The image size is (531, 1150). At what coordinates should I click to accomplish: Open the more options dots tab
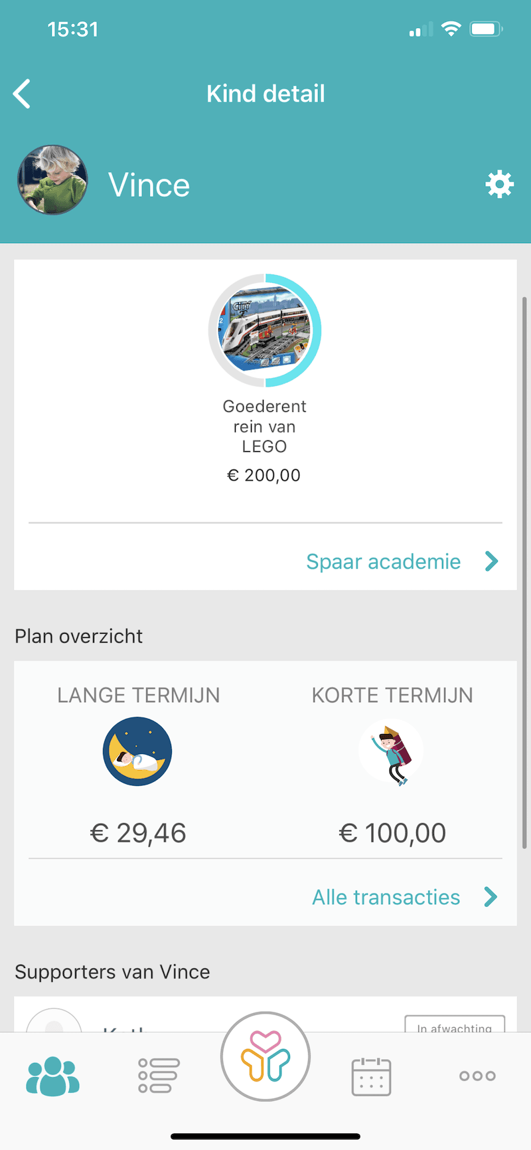[477, 1076]
